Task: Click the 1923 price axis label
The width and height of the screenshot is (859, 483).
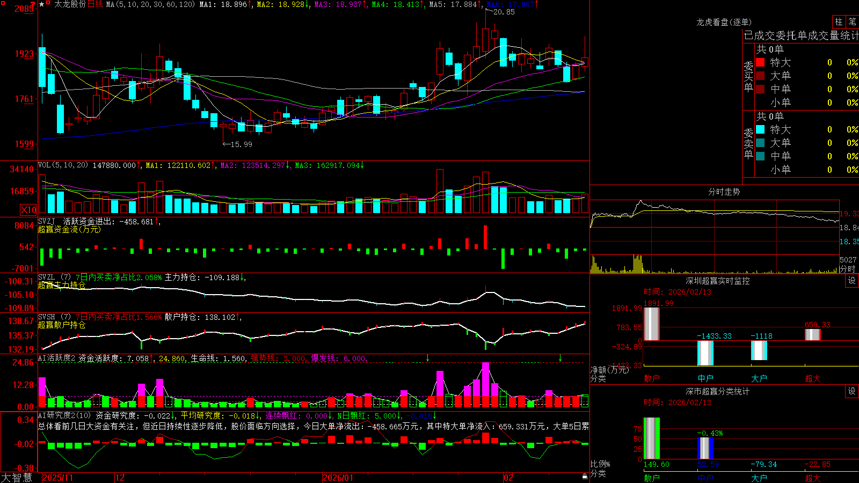Action: click(x=24, y=54)
